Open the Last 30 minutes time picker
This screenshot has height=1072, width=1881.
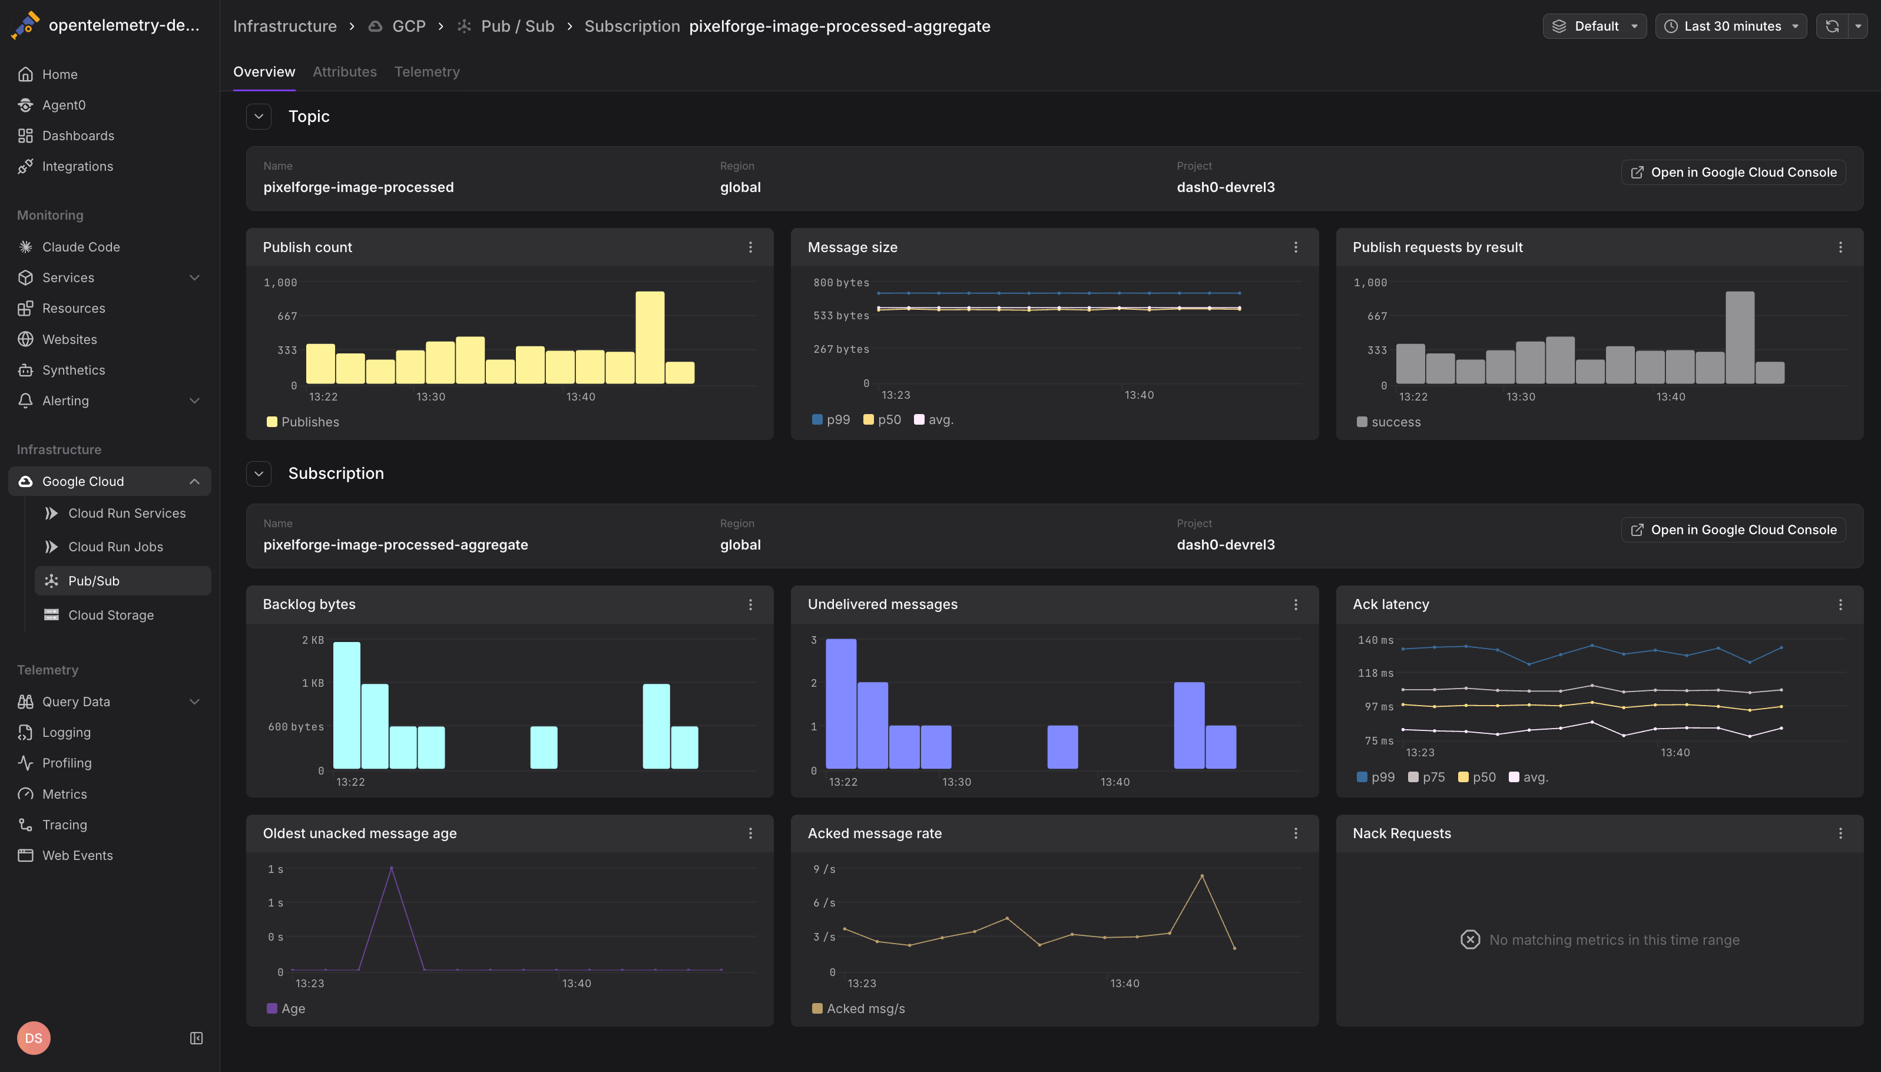(x=1731, y=27)
